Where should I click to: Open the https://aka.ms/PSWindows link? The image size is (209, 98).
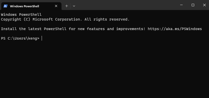[175, 29]
